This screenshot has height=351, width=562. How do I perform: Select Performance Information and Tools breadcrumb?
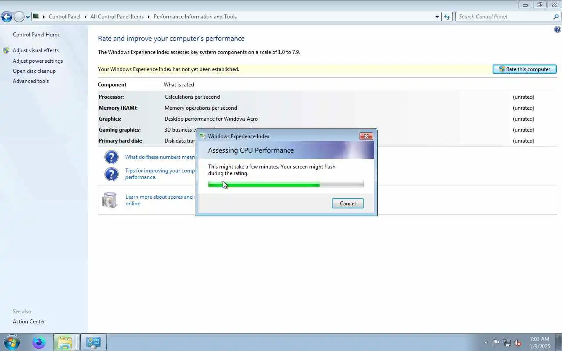(195, 17)
